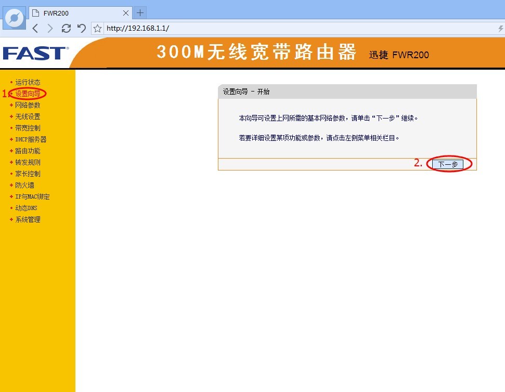Click the text starting 本向导可设置上网
The height and width of the screenshot is (392, 505).
[328, 118]
